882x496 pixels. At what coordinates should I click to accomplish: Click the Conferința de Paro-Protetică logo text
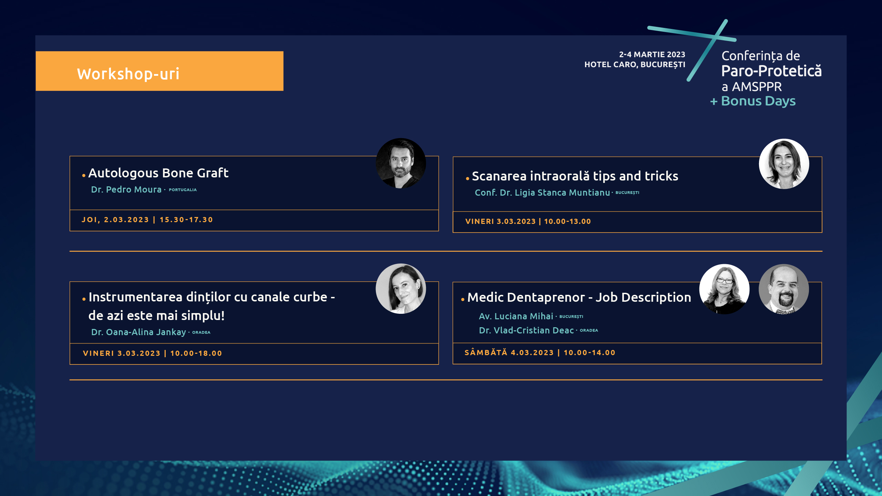click(771, 71)
